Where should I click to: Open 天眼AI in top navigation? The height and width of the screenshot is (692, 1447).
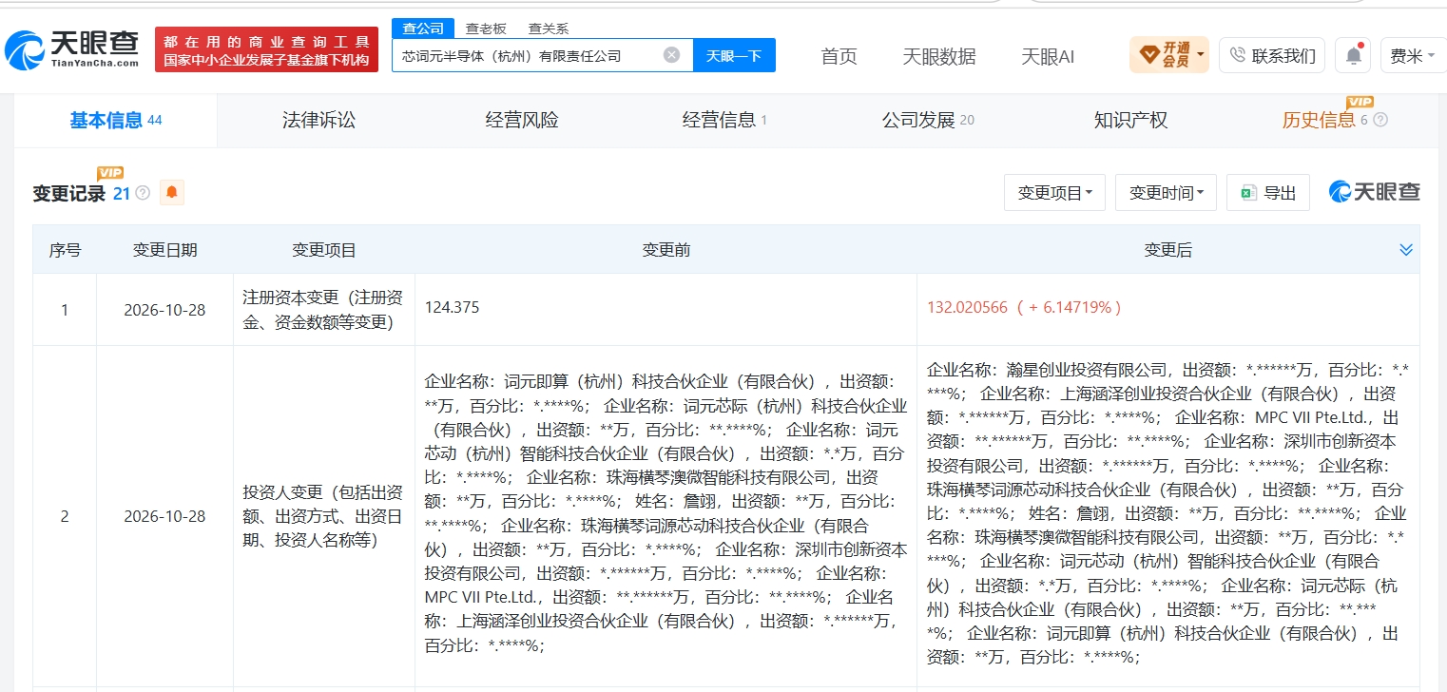point(1048,56)
